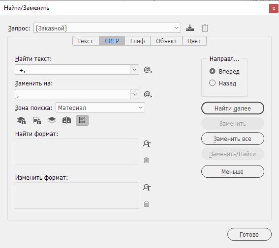Click the Заменить все button

[233, 138]
